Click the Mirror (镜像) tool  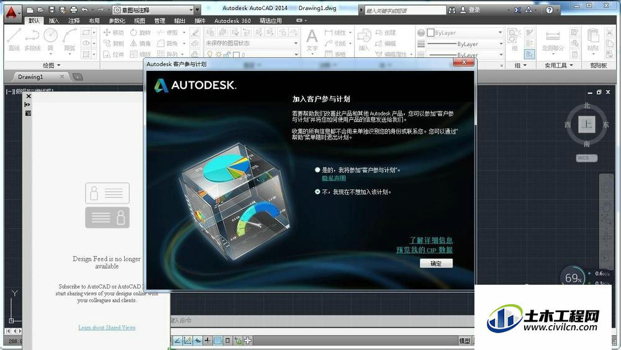click(x=140, y=43)
